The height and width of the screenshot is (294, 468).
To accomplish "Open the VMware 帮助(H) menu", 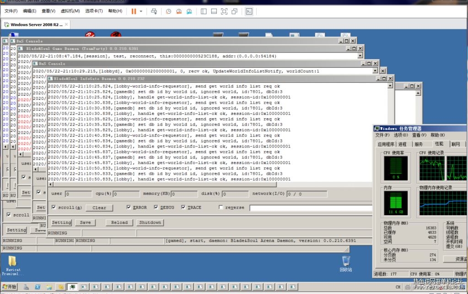I will pos(115,11).
